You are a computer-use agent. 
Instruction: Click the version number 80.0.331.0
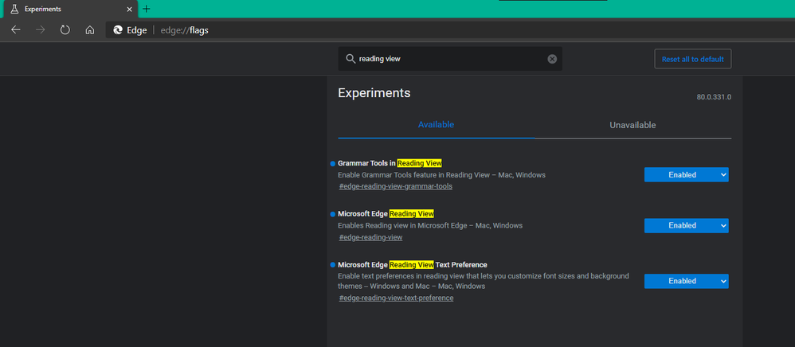[x=714, y=97]
